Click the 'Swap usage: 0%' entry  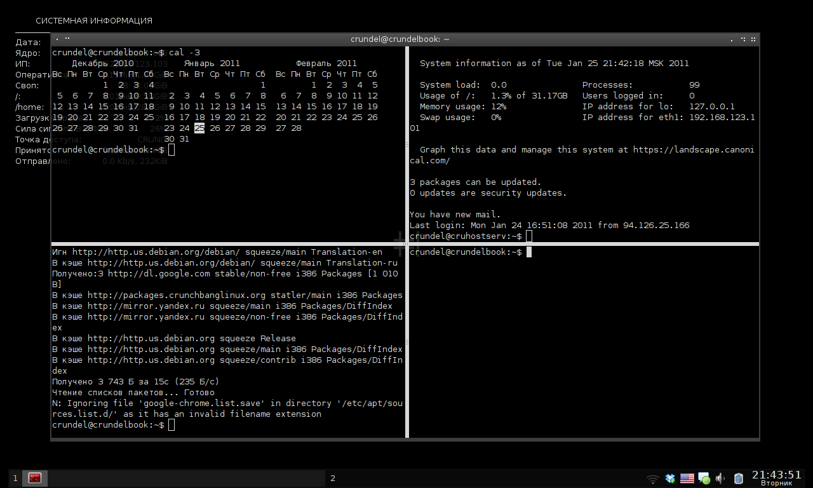pyautogui.click(x=460, y=118)
